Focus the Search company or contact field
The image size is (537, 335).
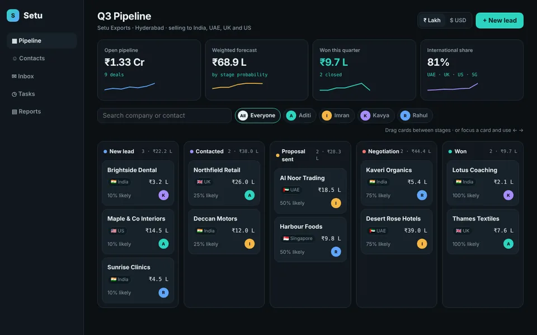coord(164,116)
